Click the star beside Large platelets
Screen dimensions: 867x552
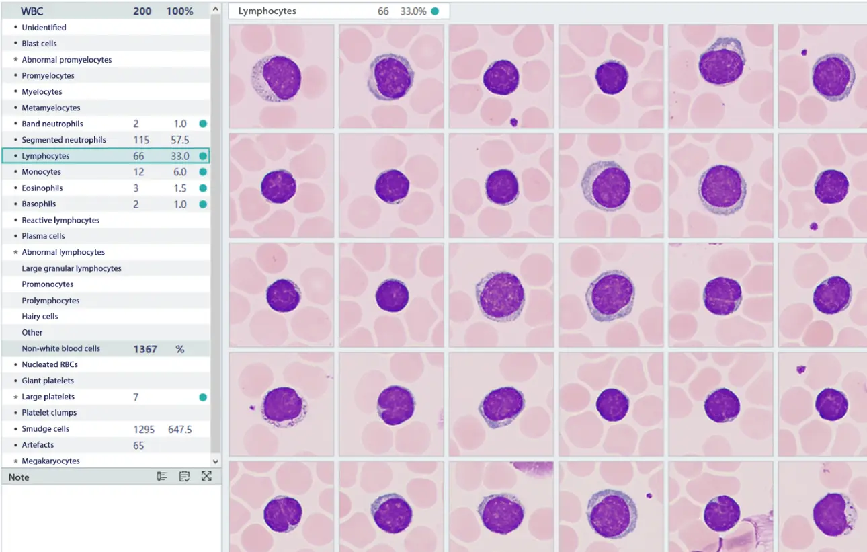coord(15,396)
